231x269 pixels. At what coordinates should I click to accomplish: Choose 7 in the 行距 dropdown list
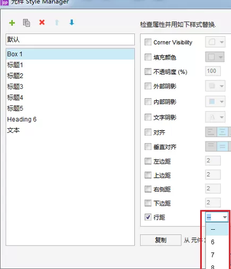pyautogui.click(x=217, y=255)
